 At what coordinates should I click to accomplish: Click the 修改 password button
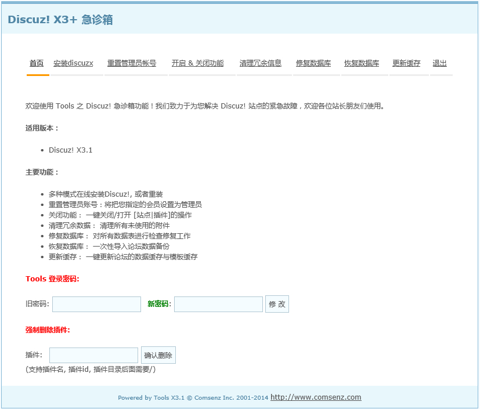[x=277, y=304]
